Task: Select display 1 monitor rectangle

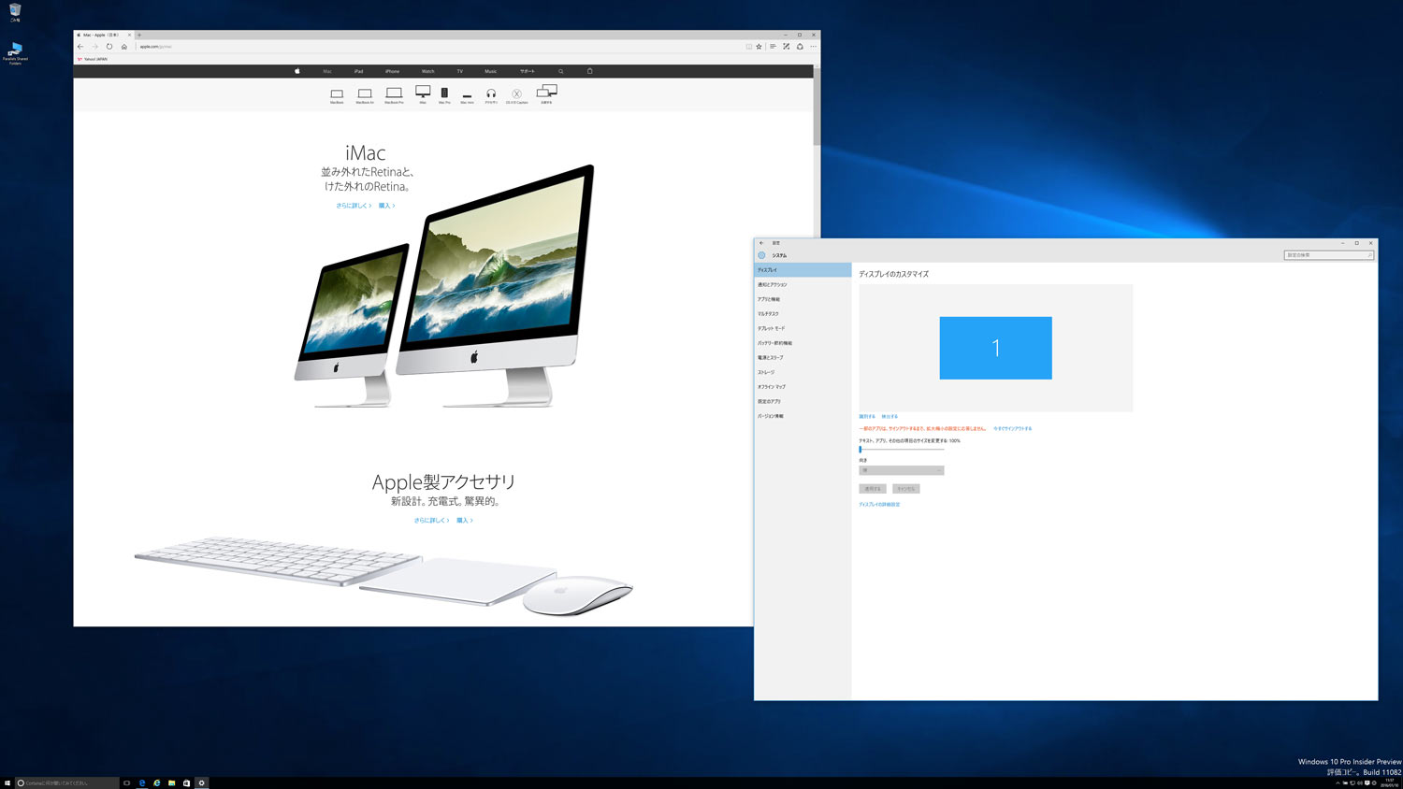Action: click(x=995, y=348)
